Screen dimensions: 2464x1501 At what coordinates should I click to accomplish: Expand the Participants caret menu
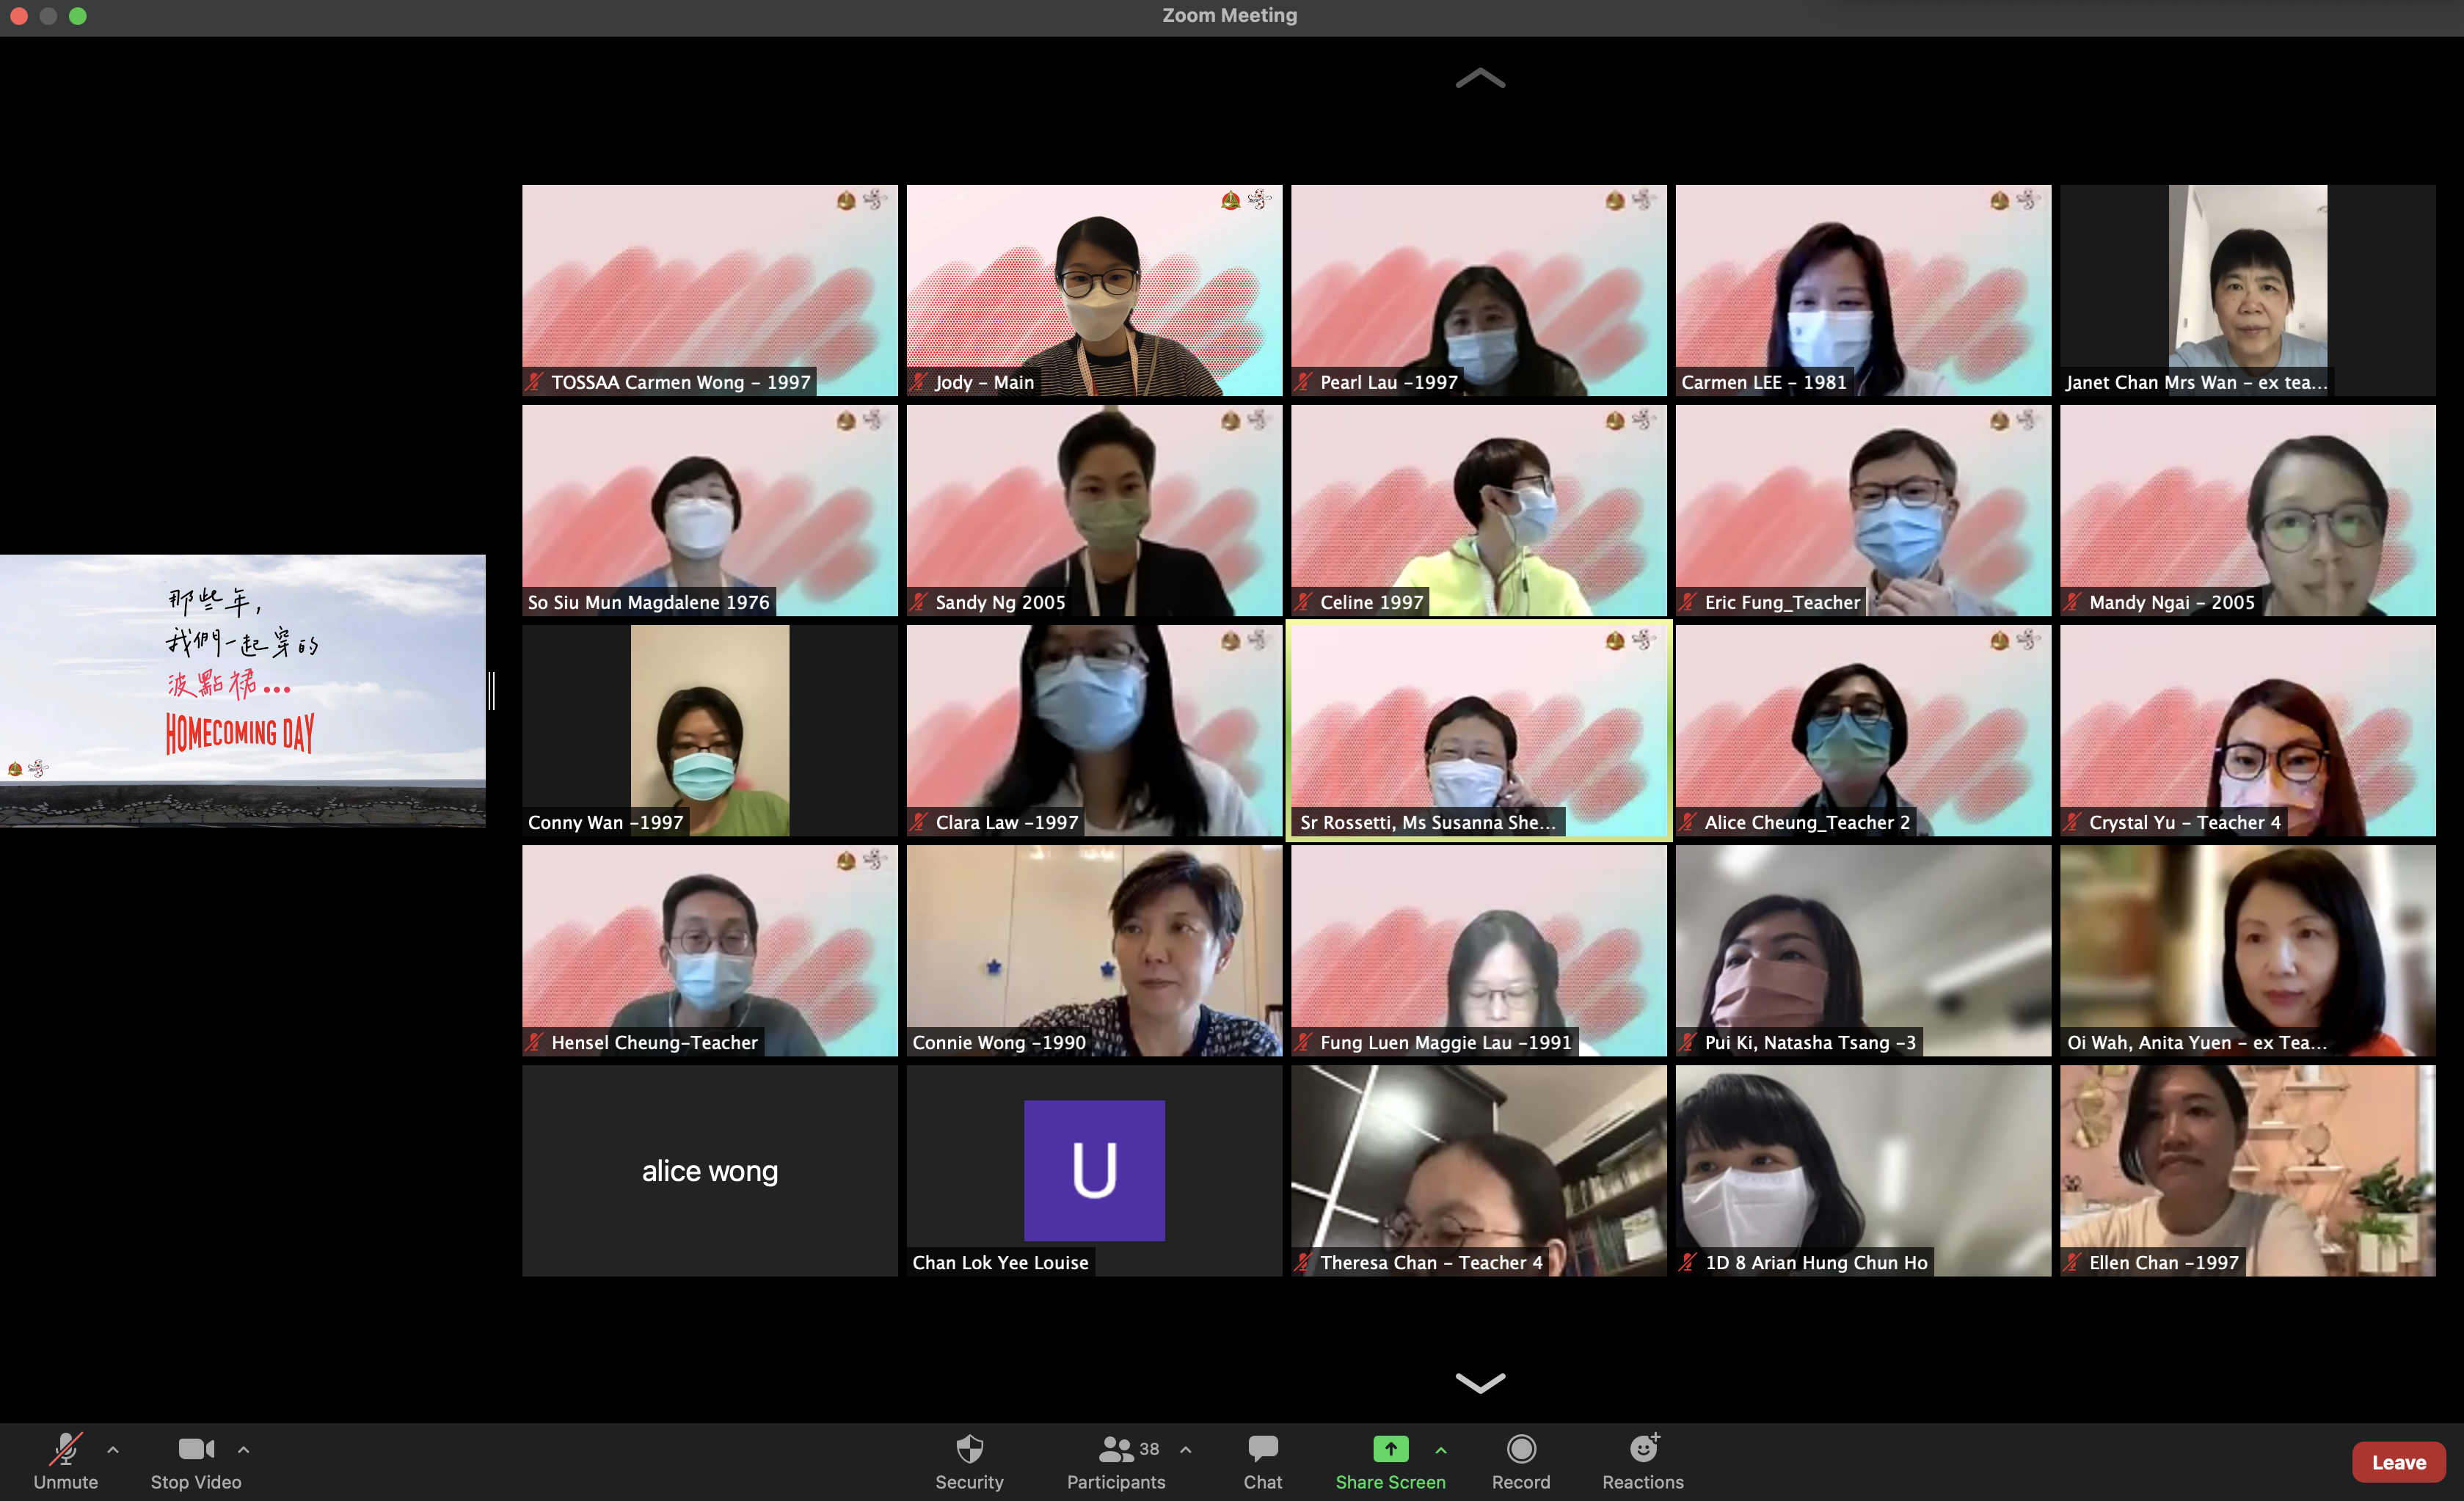[1186, 1449]
